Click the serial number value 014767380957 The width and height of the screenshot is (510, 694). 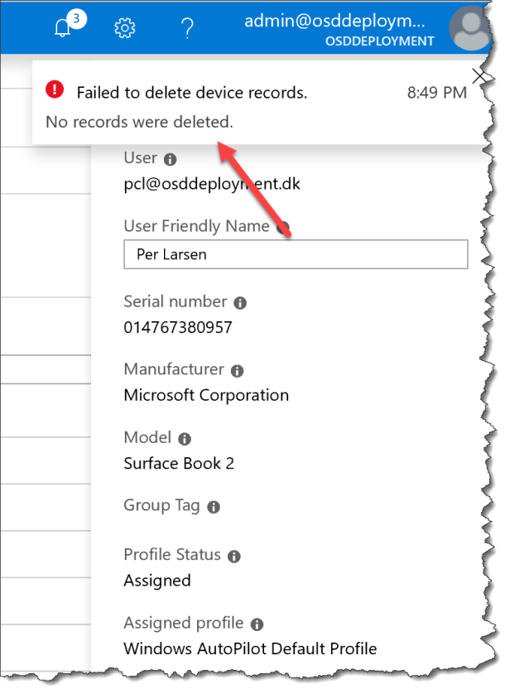(x=178, y=327)
